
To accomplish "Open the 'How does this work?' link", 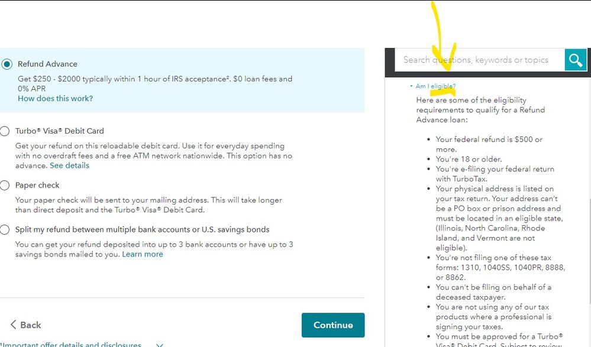I will click(56, 99).
